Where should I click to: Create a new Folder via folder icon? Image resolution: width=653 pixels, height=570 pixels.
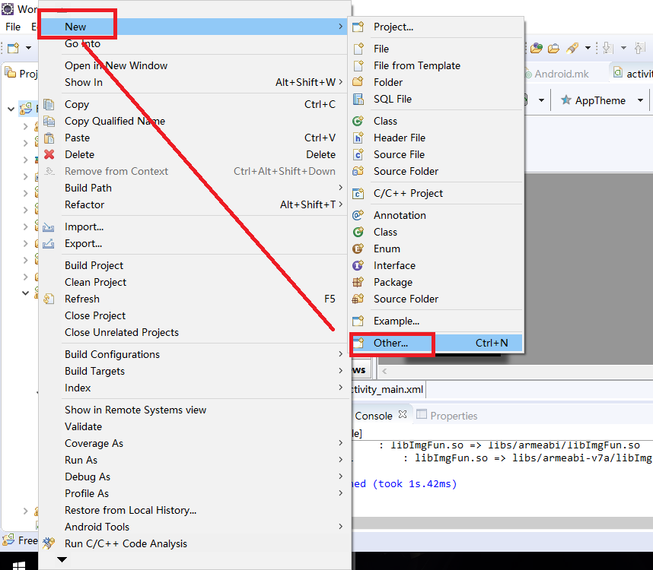pyautogui.click(x=436, y=82)
